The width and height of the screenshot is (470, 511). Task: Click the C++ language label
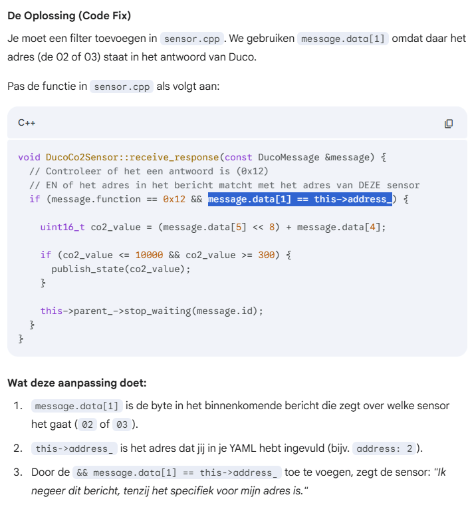[x=27, y=122]
